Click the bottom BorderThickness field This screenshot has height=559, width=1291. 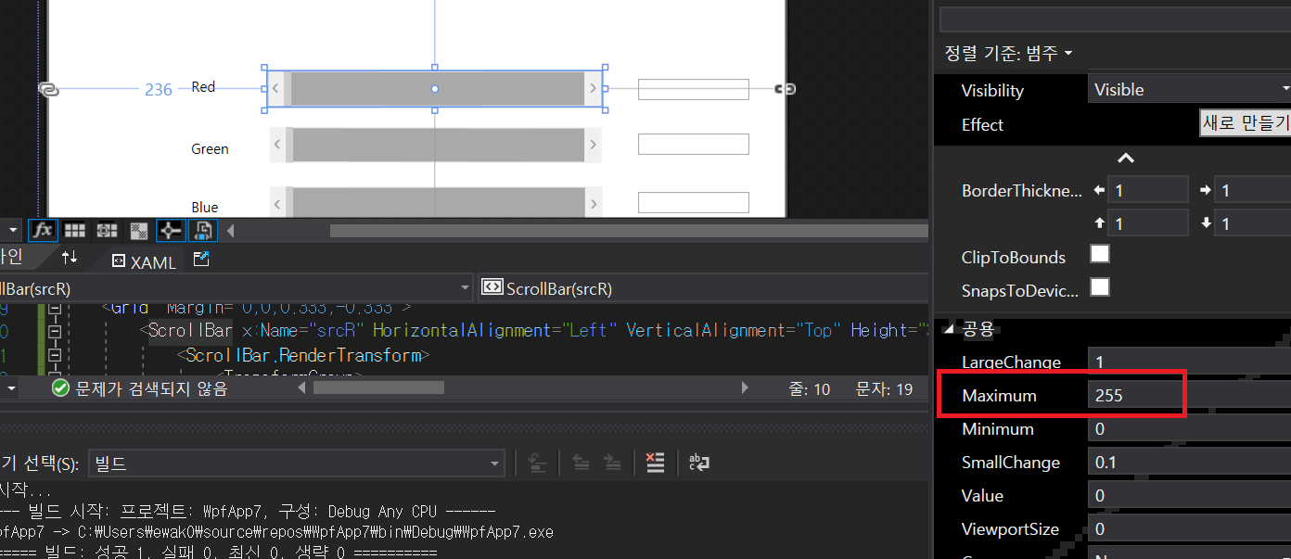1253,223
